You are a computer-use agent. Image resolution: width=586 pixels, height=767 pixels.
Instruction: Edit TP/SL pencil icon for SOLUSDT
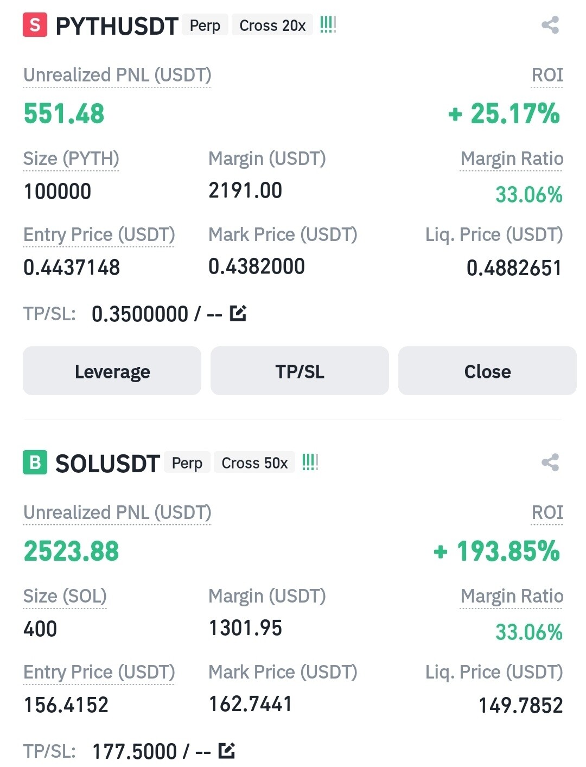(x=226, y=751)
